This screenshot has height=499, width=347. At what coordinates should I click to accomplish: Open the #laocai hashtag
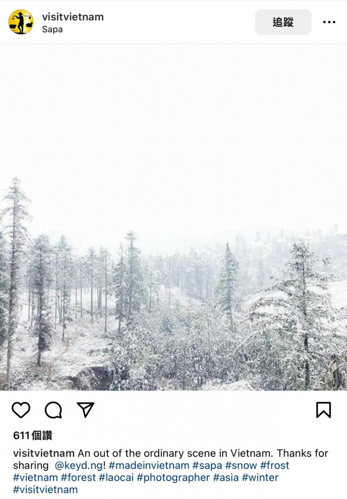click(x=116, y=477)
